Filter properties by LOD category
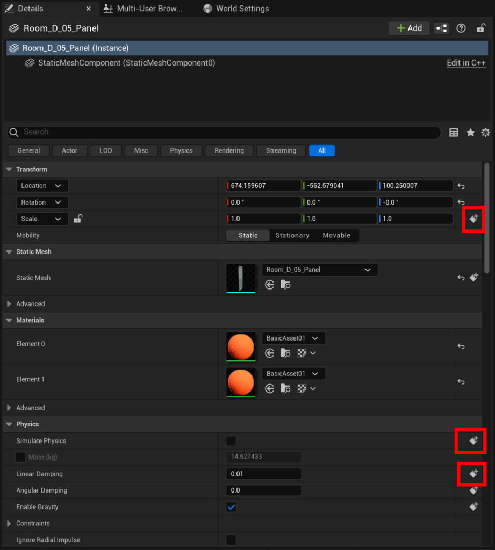This screenshot has width=495, height=550. (x=106, y=151)
